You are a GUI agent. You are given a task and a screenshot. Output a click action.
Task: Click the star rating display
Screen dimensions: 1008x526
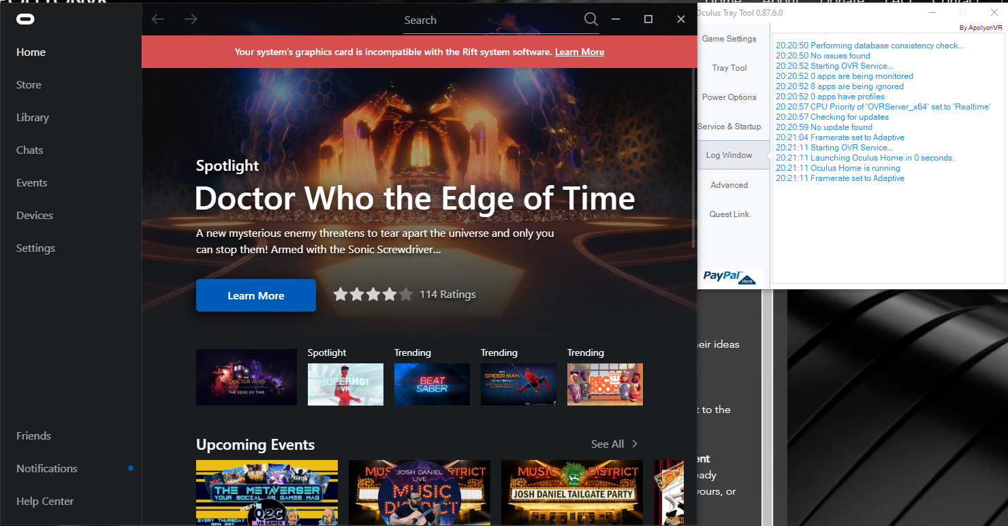[x=373, y=295]
